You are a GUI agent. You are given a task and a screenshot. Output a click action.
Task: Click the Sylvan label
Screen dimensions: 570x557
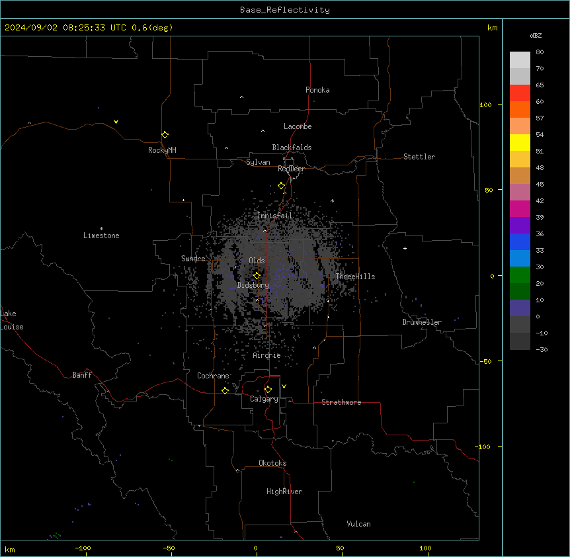point(258,162)
